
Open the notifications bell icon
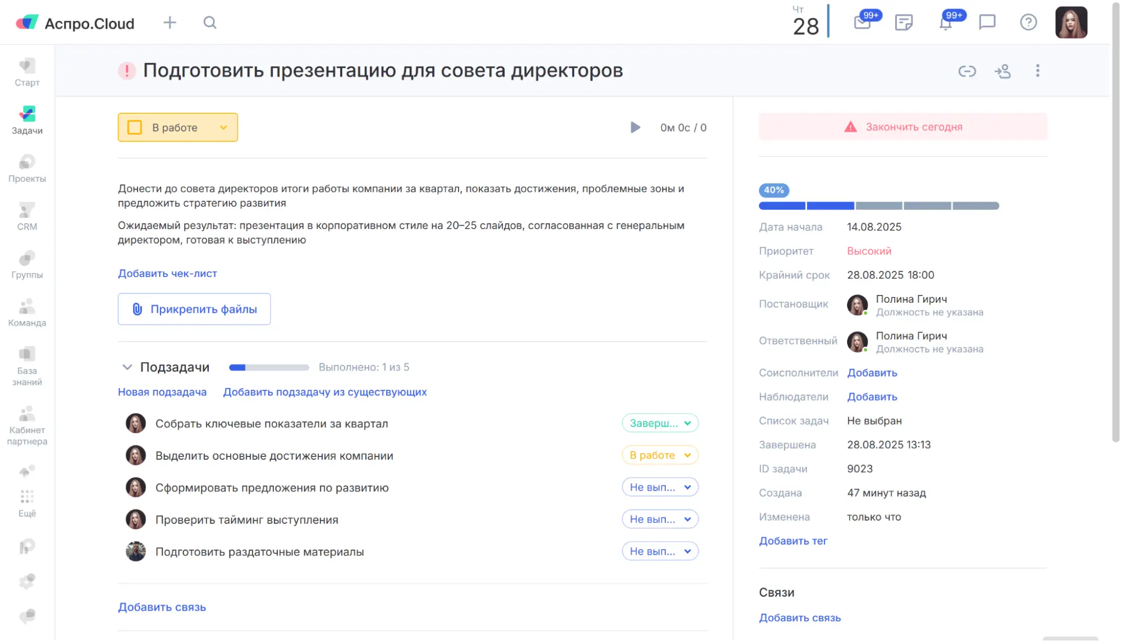click(946, 23)
